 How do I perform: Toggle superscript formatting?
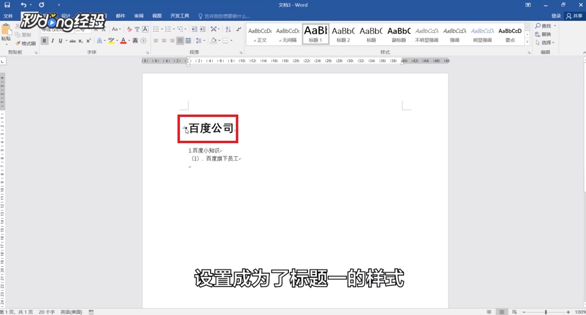(x=89, y=41)
